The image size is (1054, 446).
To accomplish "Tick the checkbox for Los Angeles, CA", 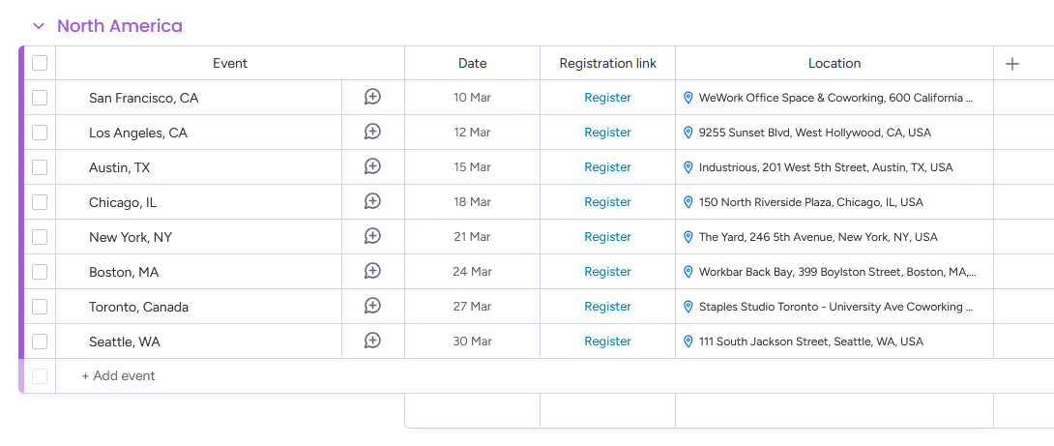I will point(40,133).
